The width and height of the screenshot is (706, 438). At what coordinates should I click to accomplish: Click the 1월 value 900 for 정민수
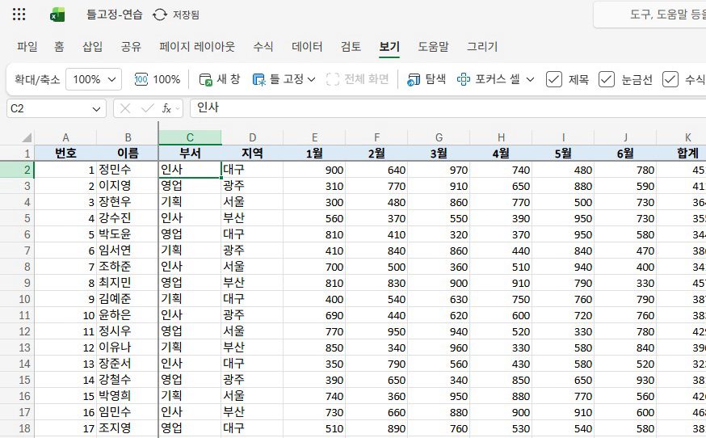[314, 170]
